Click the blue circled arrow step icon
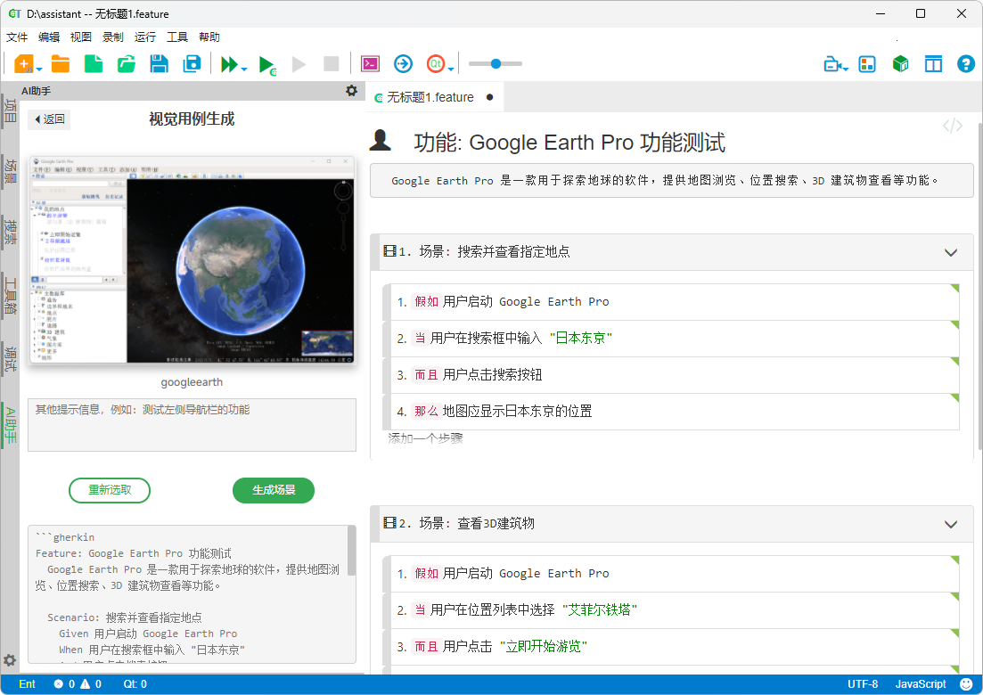 403,64
